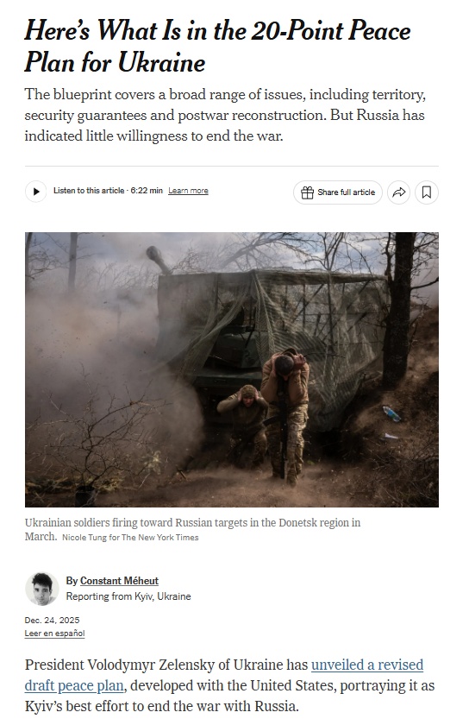Viewport: 469px width, 725px height.
Task: Click the Nicole Tung photo credit
Action: [x=130, y=537]
